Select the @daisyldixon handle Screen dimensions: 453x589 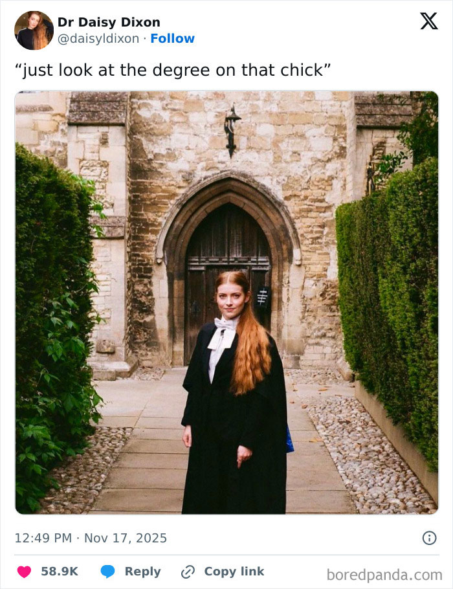pos(100,39)
